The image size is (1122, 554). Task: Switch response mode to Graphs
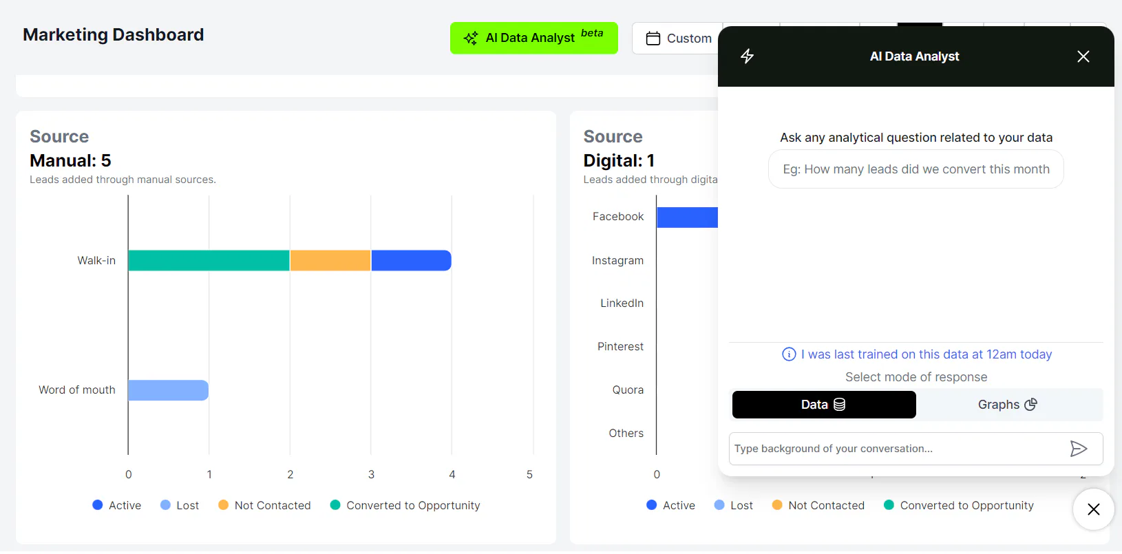pos(1008,405)
